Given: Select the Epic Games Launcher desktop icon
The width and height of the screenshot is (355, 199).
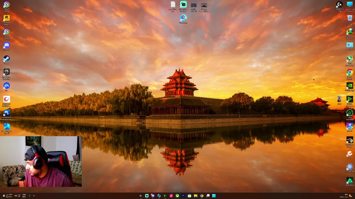Looking at the screenshot, I should [6, 74].
